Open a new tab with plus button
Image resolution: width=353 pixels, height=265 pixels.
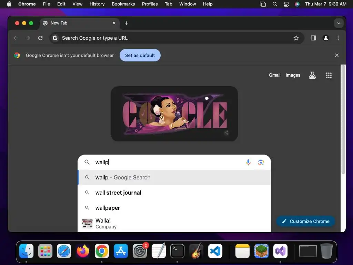point(127,23)
